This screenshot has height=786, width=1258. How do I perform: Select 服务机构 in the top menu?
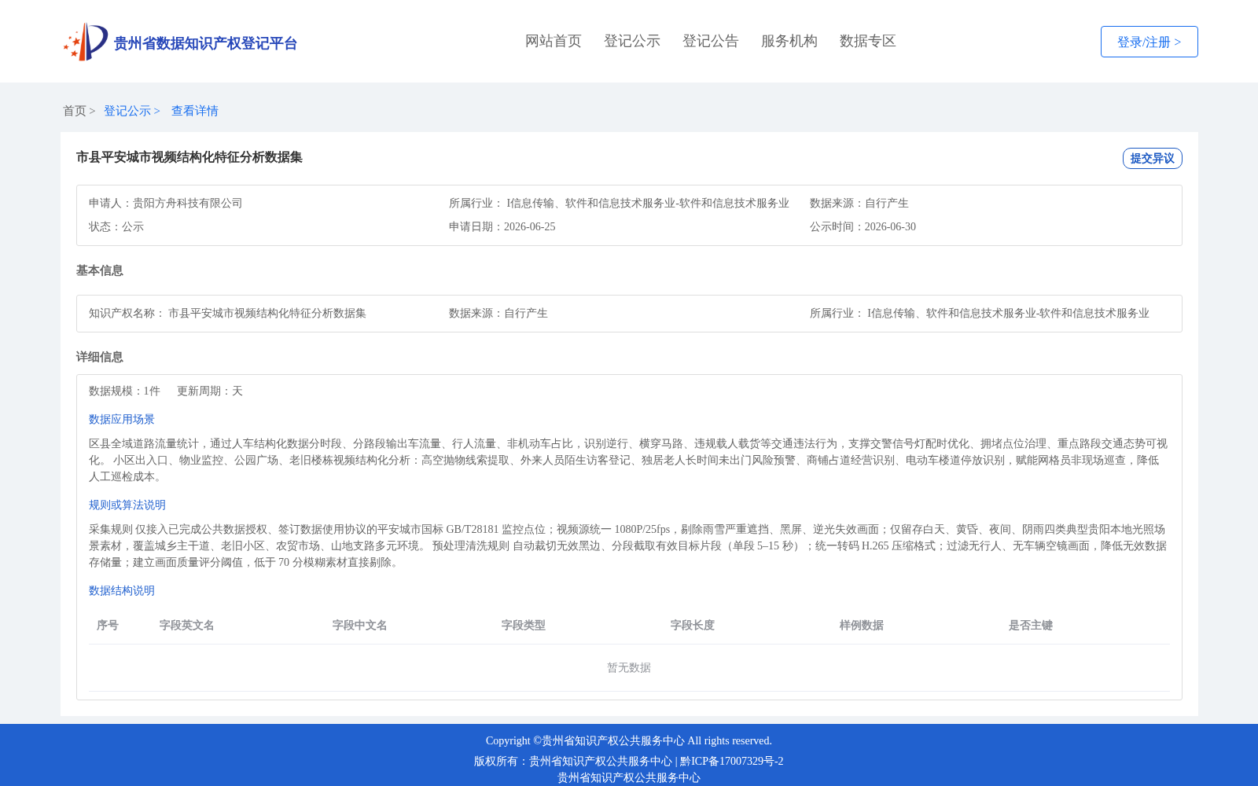[x=789, y=41]
